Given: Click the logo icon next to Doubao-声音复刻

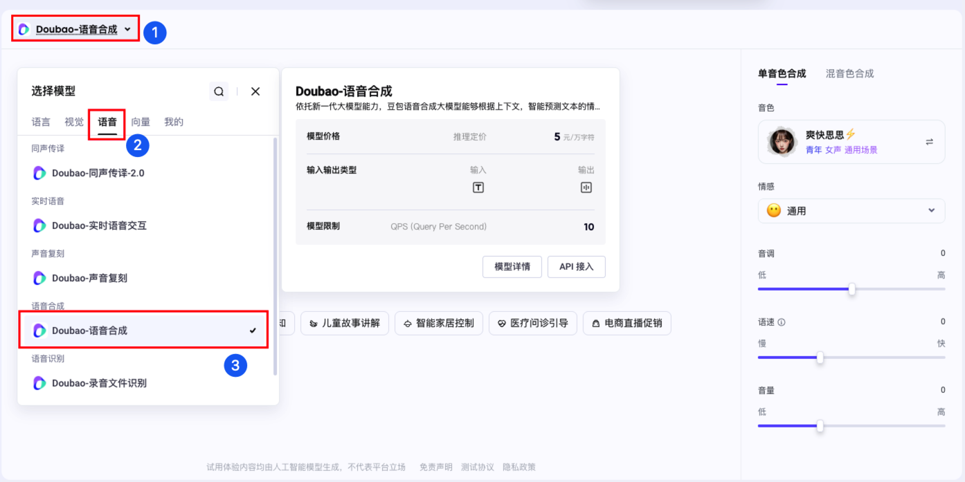Looking at the screenshot, I should tap(39, 278).
